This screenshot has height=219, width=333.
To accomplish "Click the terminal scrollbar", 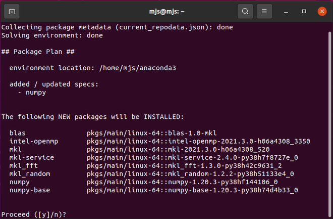I will click(x=329, y=123).
